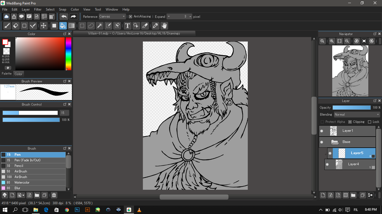Select the Select Pen tool
The height and width of the screenshot is (214, 382).
108,26
